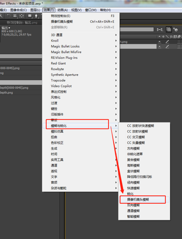
Task: Choose 摄像机镜头模糊 in the submenu
Action: click(x=144, y=200)
